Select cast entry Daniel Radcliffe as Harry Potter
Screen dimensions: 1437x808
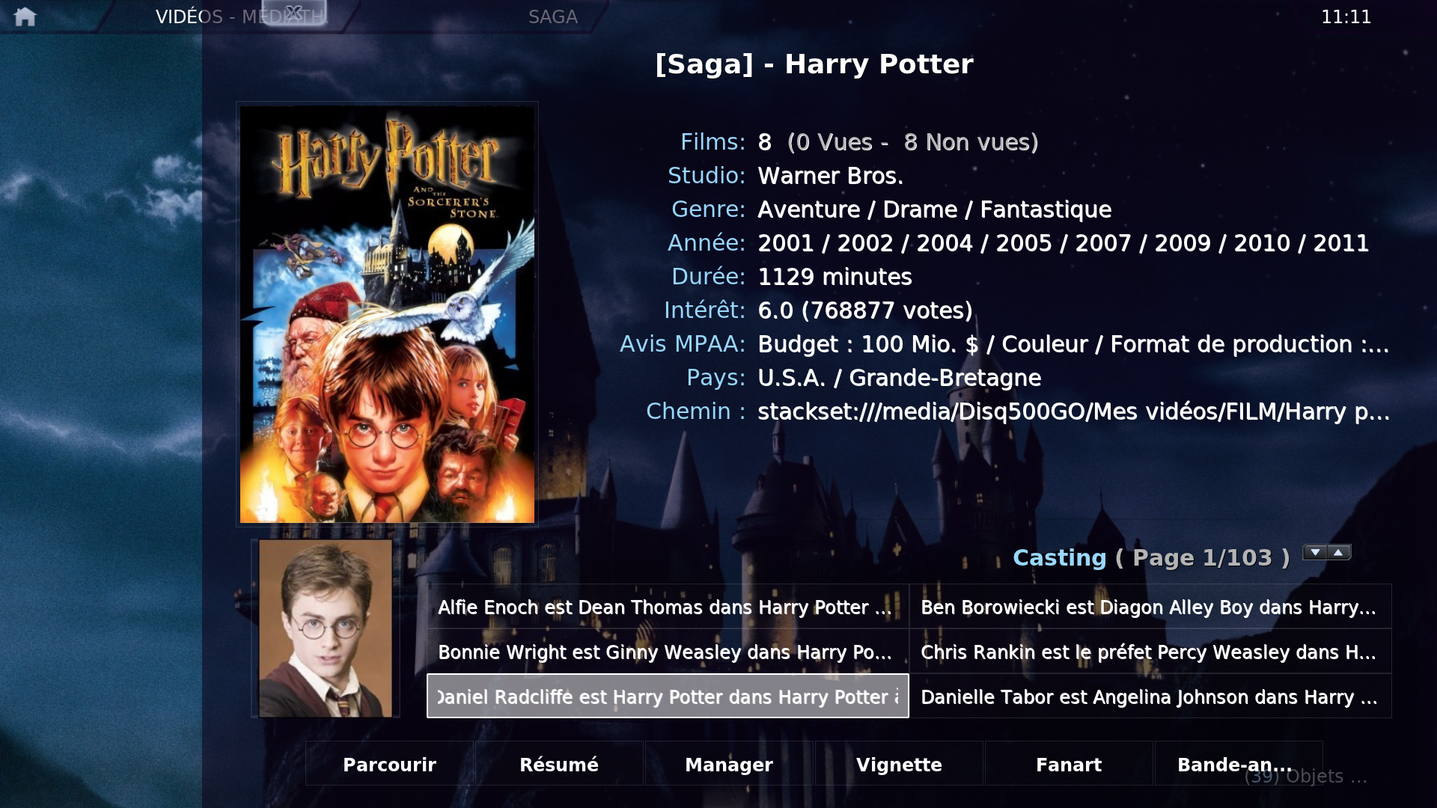click(x=668, y=697)
